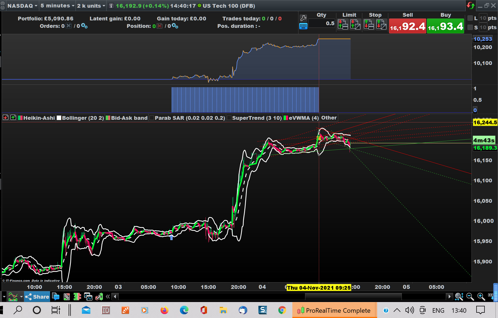This screenshot has height=318, width=498.
Task: Launch Firefox from the taskbar
Action: pos(164,310)
